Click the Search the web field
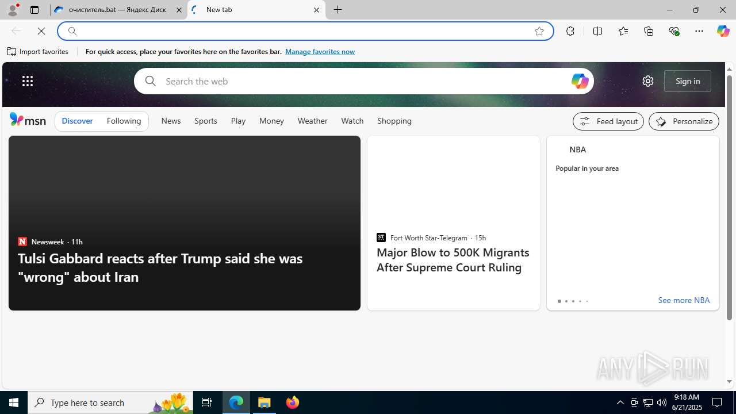 point(363,81)
